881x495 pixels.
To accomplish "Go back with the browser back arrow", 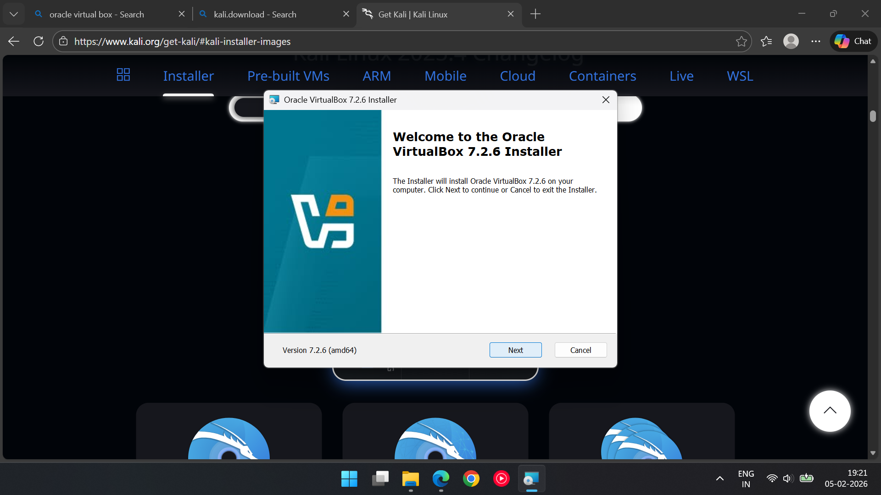I will 14,41.
